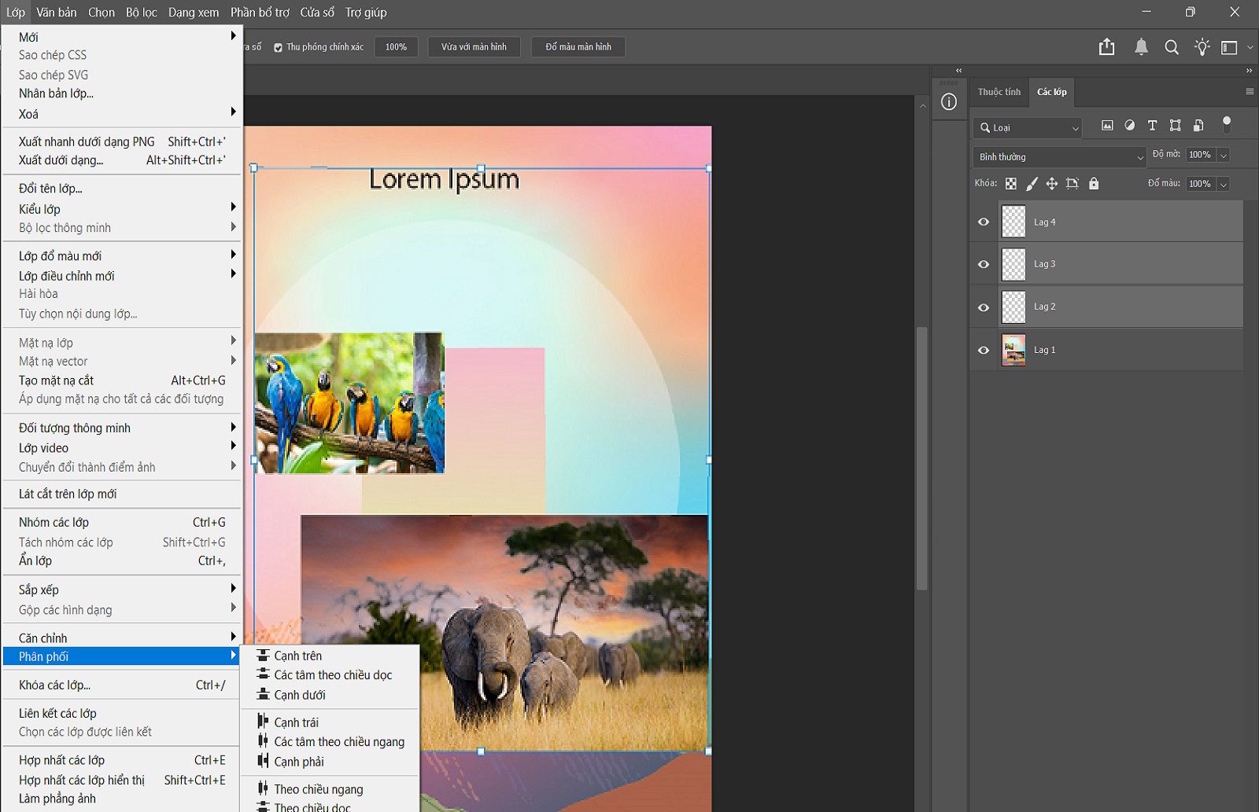The width and height of the screenshot is (1259, 812).
Task: Uncheck the Thu phóng chính xác checkbox
Action: click(278, 48)
